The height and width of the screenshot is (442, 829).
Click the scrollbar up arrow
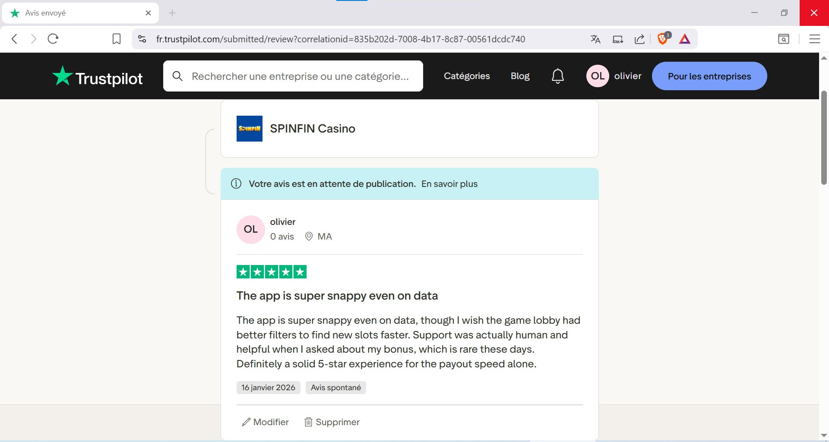pos(824,57)
